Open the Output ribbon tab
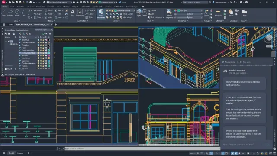Image resolution: width=277 pixels, height=156 pixels. (75, 6)
